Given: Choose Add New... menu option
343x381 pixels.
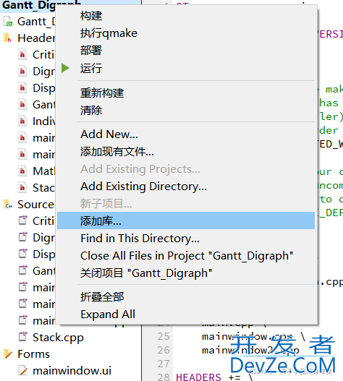Looking at the screenshot, I should 109,134.
